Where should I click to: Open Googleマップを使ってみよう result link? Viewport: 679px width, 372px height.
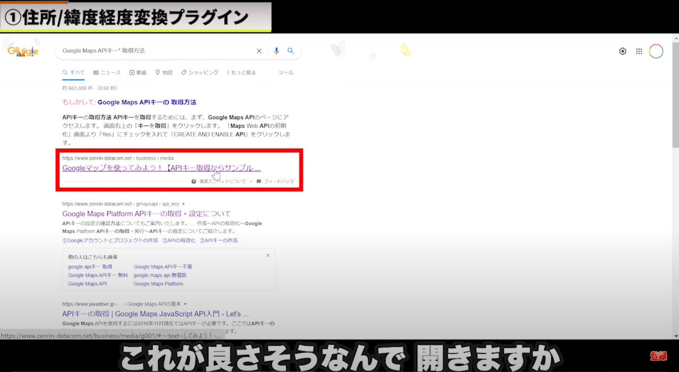(161, 168)
